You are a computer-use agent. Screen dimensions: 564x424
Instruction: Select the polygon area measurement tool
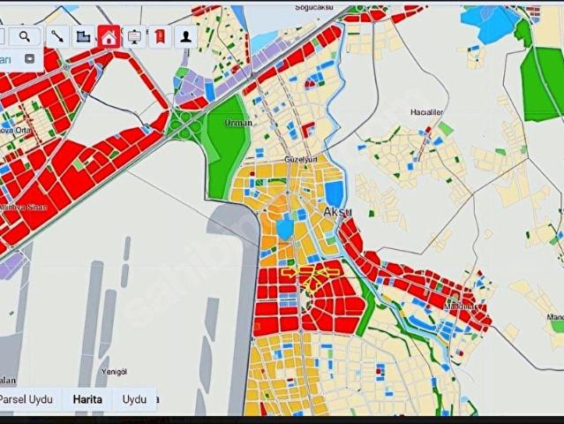(83, 36)
